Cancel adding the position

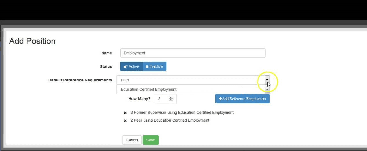point(132,140)
